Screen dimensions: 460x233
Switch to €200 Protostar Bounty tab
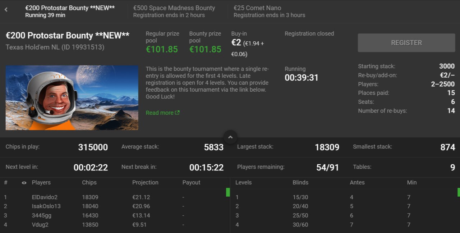pos(70,11)
